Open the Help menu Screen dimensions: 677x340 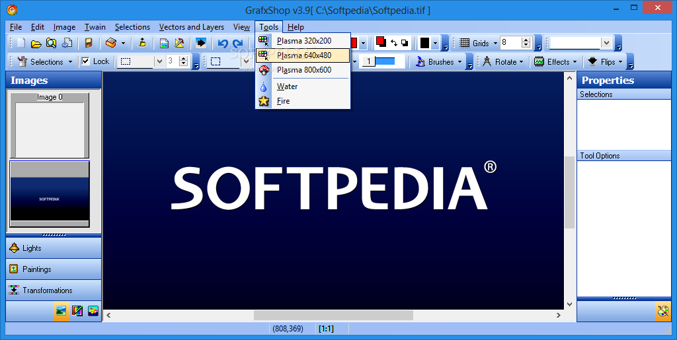click(296, 26)
